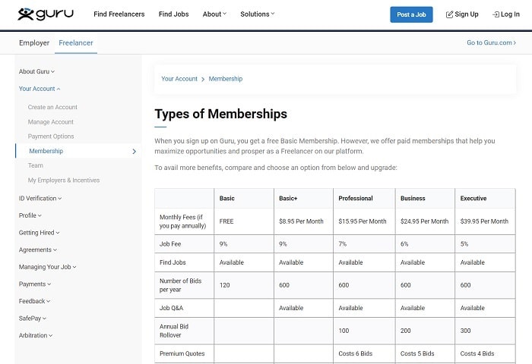Expand the Solutions menu
Image resolution: width=532 pixels, height=364 pixels.
pyautogui.click(x=257, y=14)
